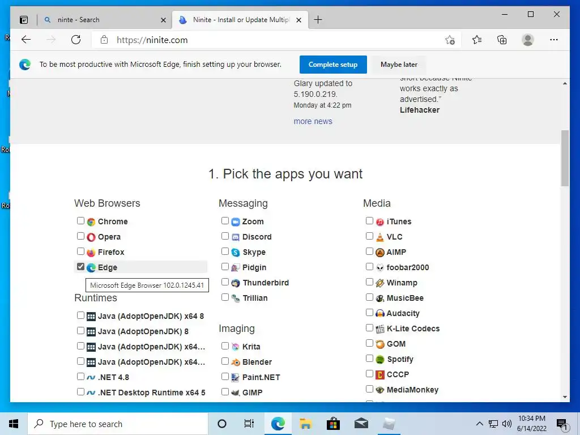Click the Spotify icon

pos(380,359)
